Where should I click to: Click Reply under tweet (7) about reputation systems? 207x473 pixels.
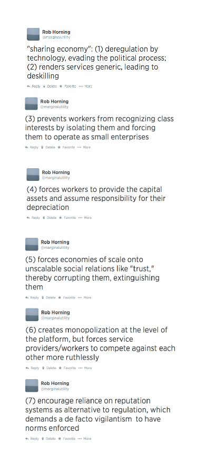tap(32, 439)
